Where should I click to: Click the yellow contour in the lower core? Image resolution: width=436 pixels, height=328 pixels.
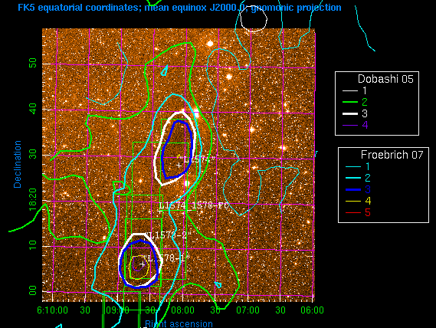[139, 267]
